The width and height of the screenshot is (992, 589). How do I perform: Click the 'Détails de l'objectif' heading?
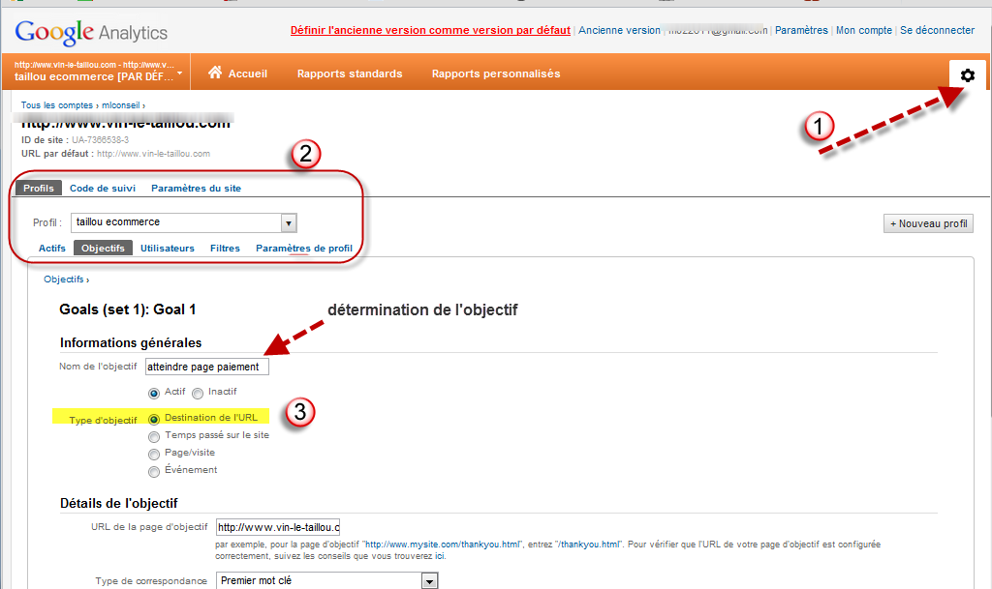119,503
